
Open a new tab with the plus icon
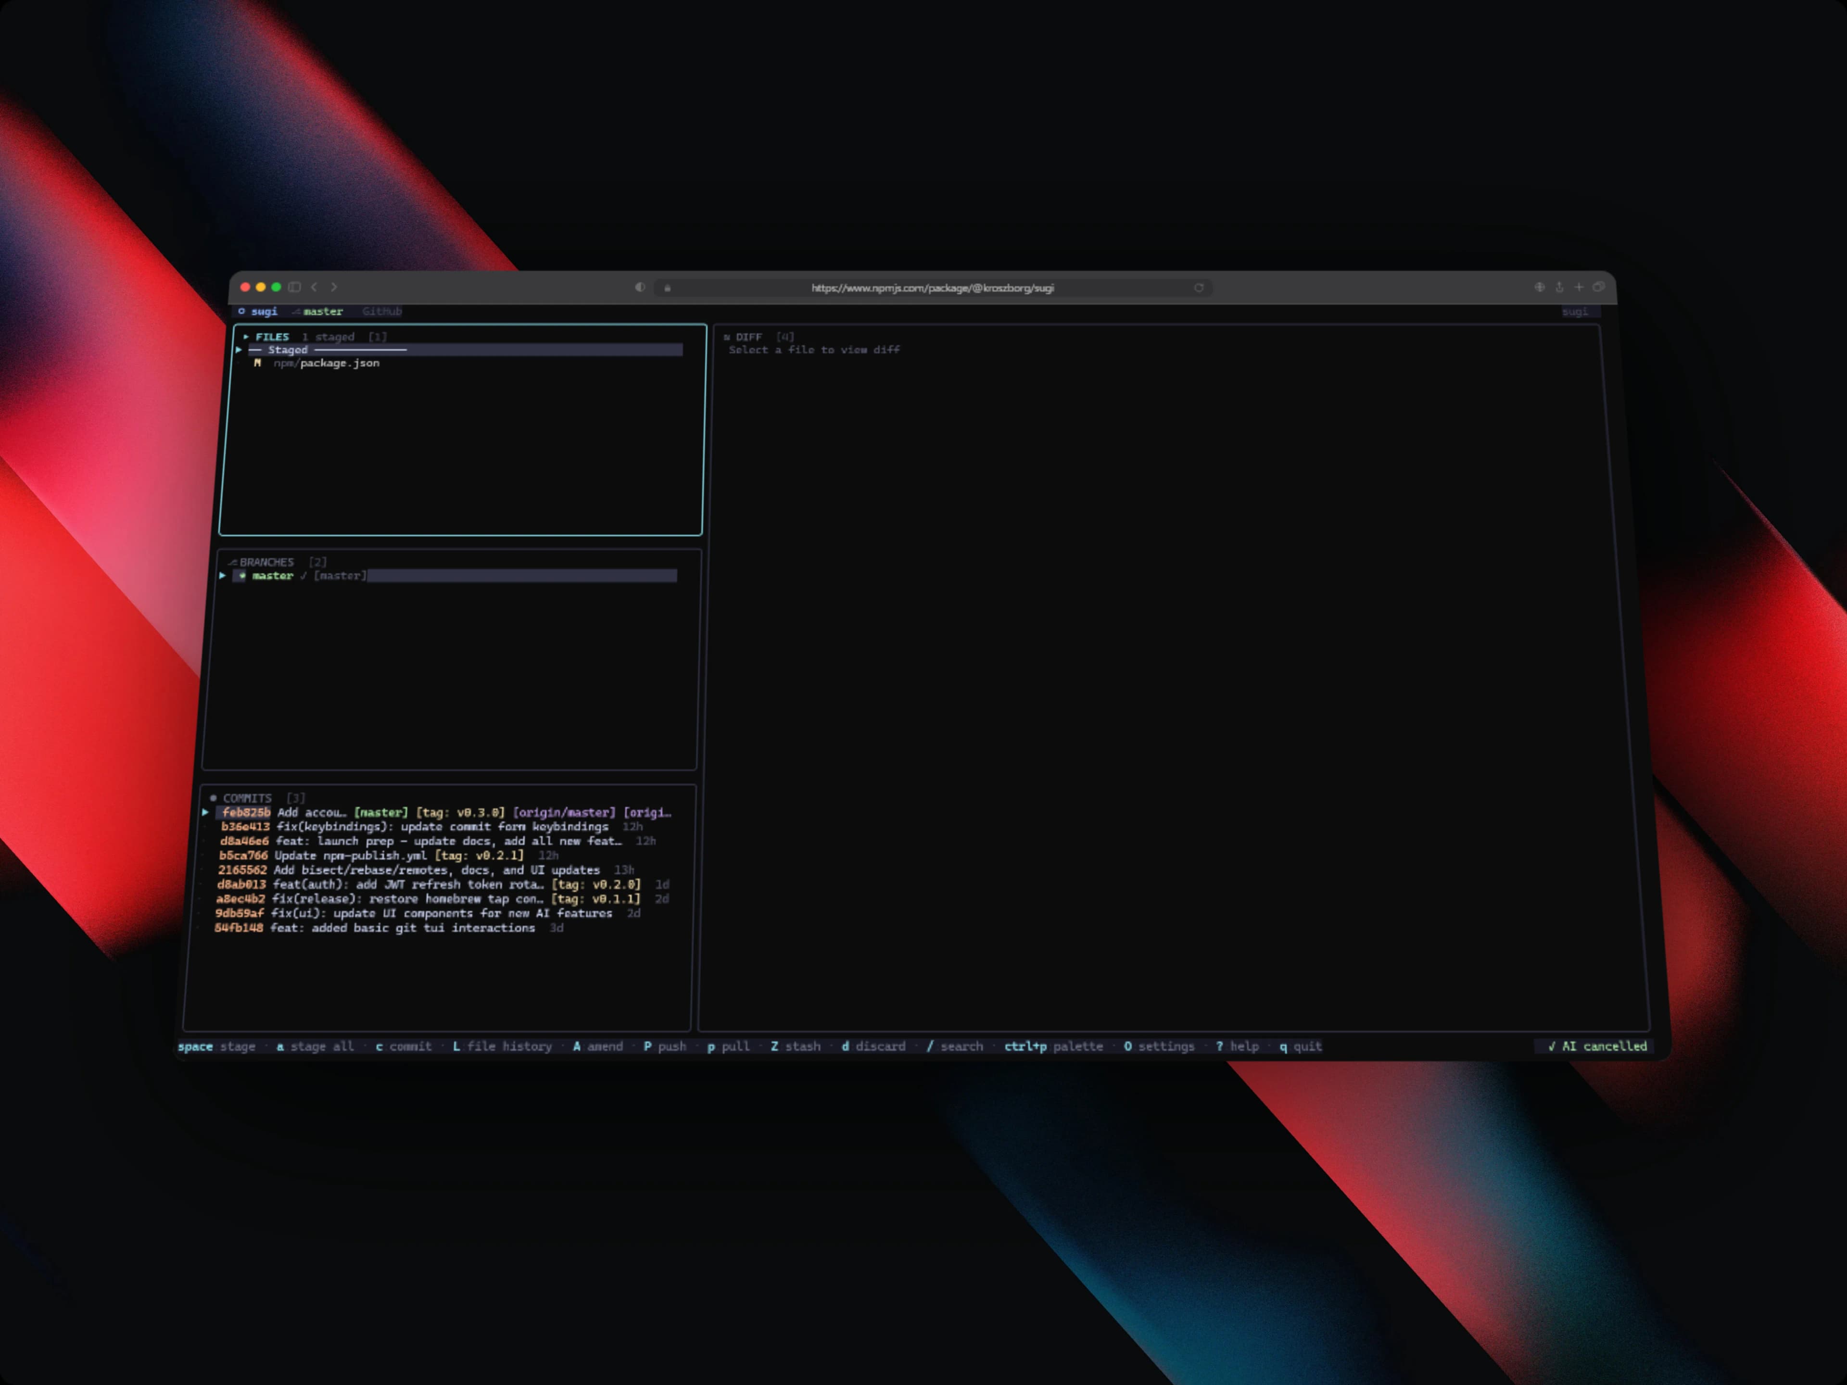tap(1579, 287)
